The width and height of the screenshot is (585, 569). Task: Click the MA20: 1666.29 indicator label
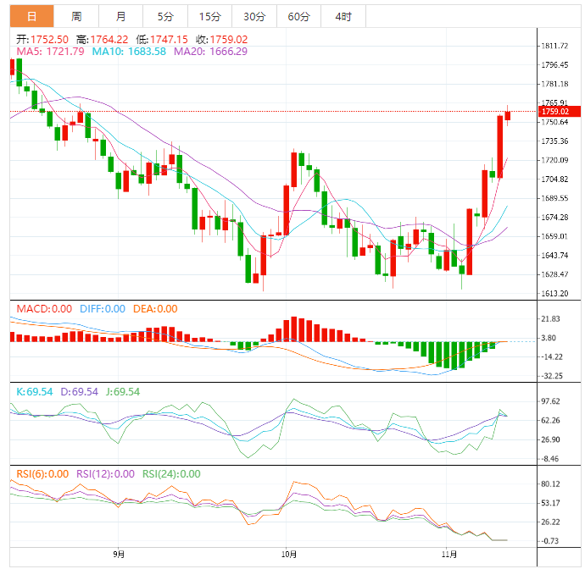(210, 52)
